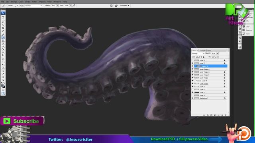
Task: Click Layer 1 black thumbnail
Action: tap(196, 93)
